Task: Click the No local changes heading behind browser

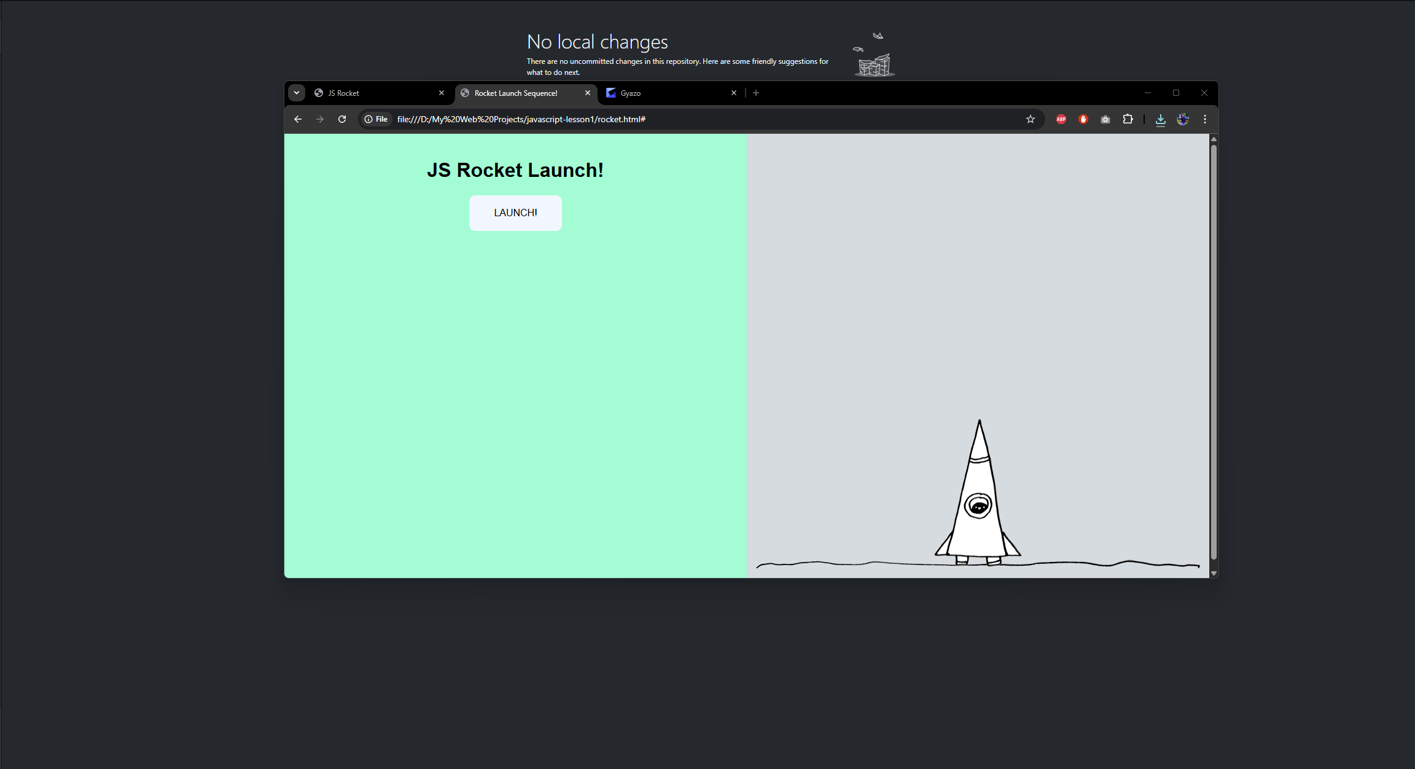Action: coord(598,42)
